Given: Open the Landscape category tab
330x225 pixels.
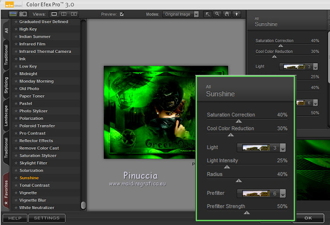Looking at the screenshot, I should [6, 116].
